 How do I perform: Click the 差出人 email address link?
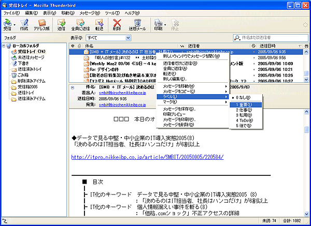coord(122,93)
